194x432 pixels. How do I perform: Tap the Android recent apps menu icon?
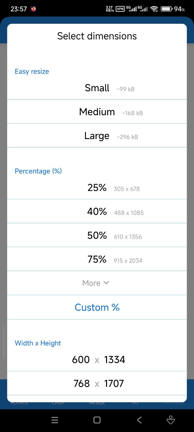click(x=55, y=420)
